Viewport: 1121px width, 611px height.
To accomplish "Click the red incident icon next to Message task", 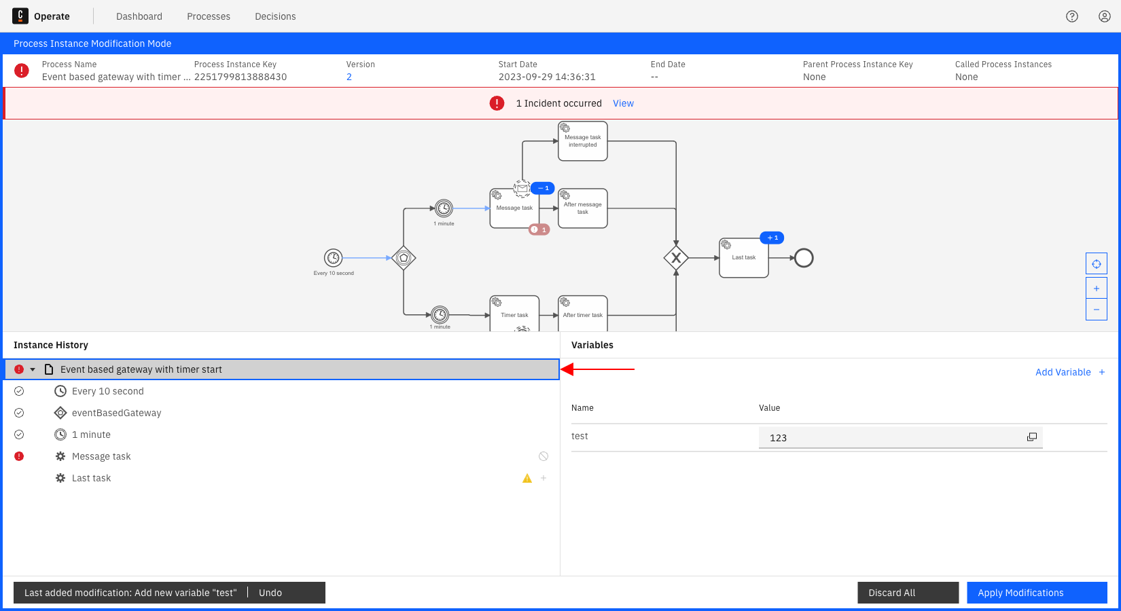I will tap(19, 456).
